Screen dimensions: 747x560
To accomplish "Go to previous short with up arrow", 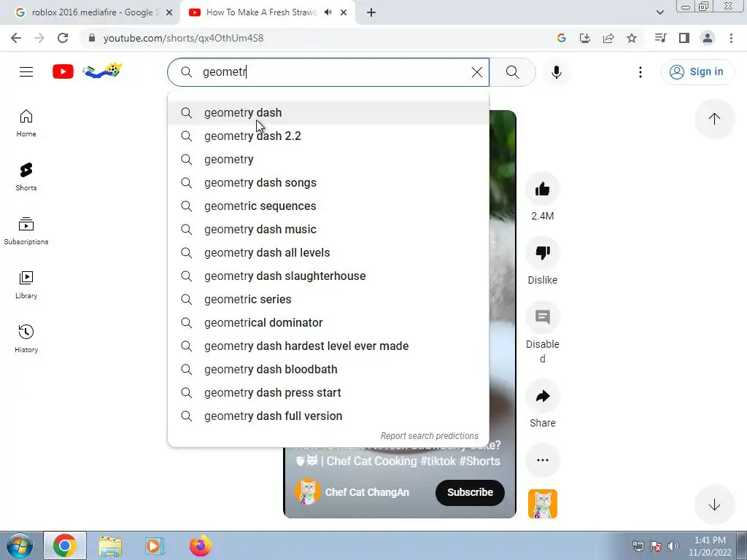I will (714, 119).
